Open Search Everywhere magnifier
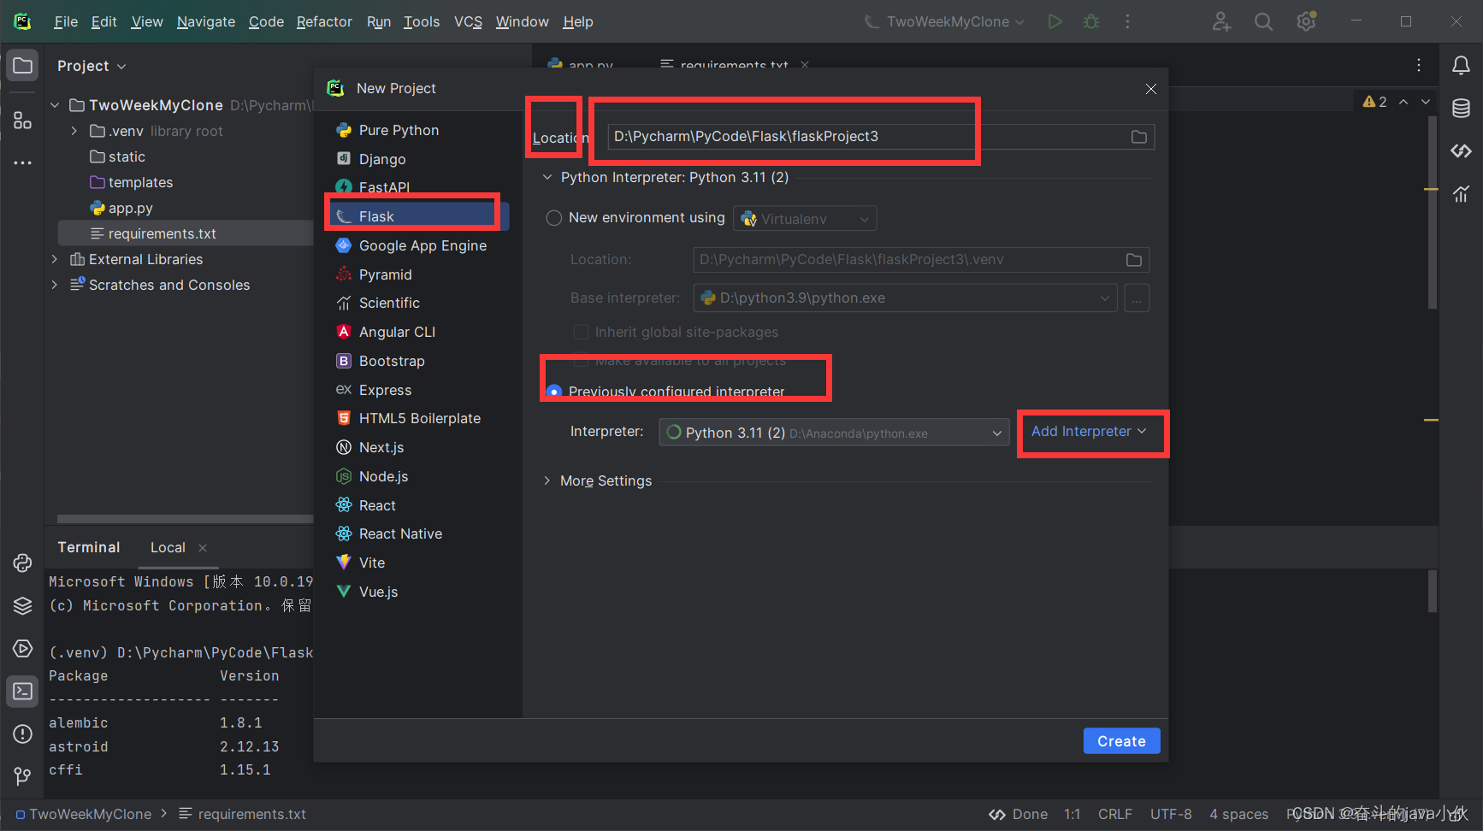The height and width of the screenshot is (831, 1483). pos(1263,21)
